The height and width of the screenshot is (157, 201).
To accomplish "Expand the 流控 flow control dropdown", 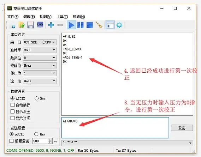I will point(40,81).
